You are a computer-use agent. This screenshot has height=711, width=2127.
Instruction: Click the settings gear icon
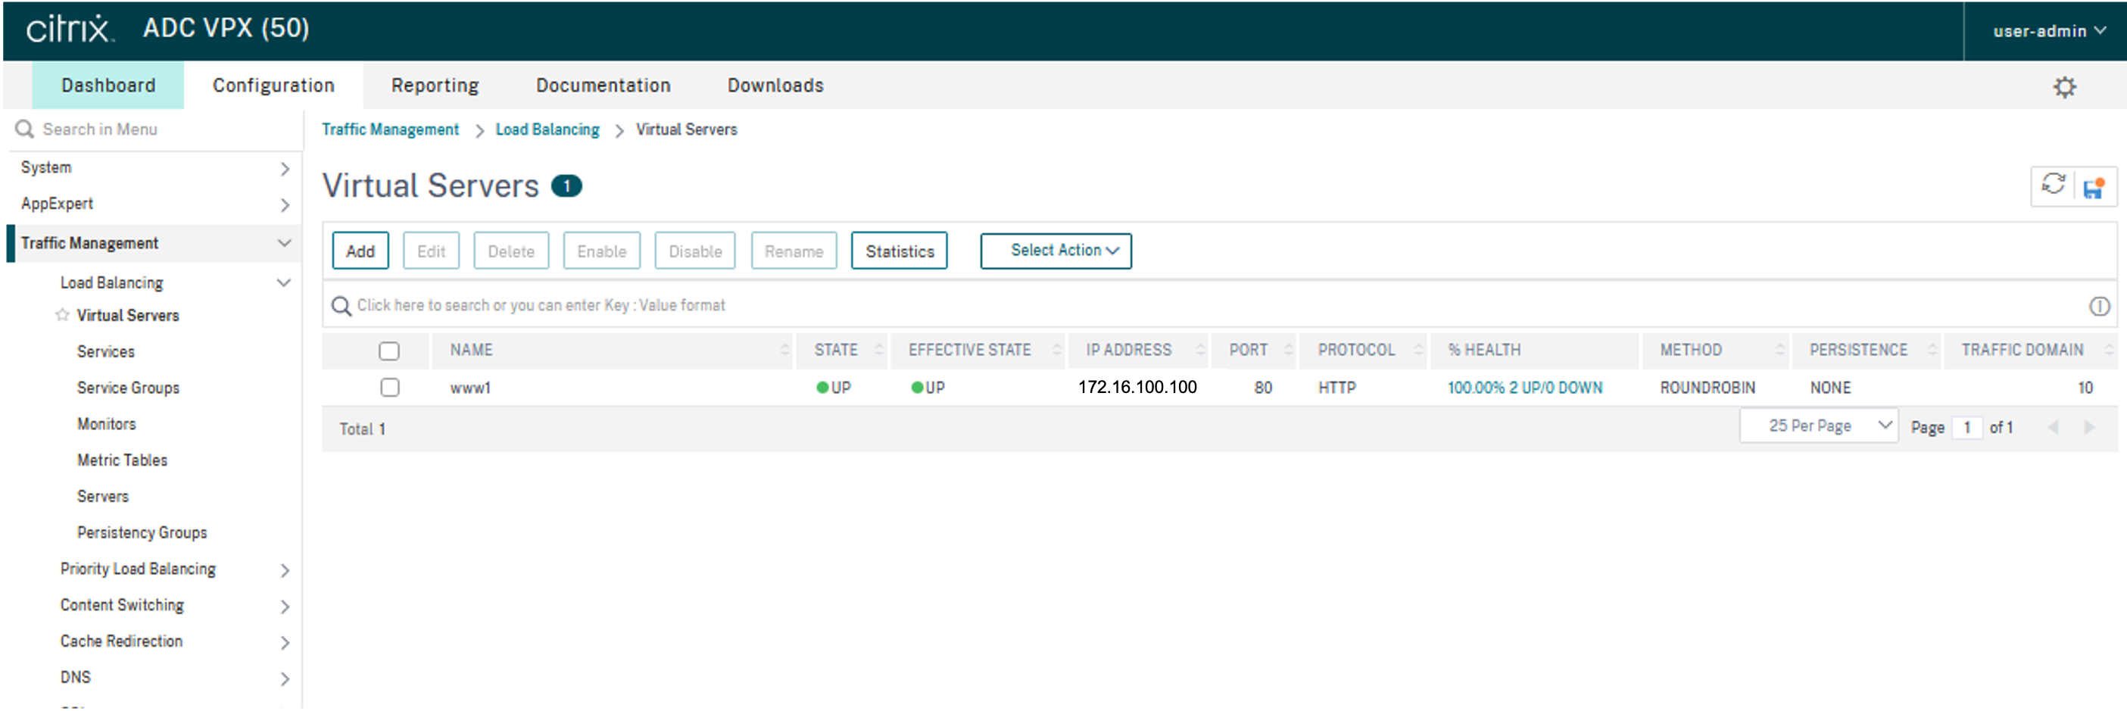point(2063,87)
